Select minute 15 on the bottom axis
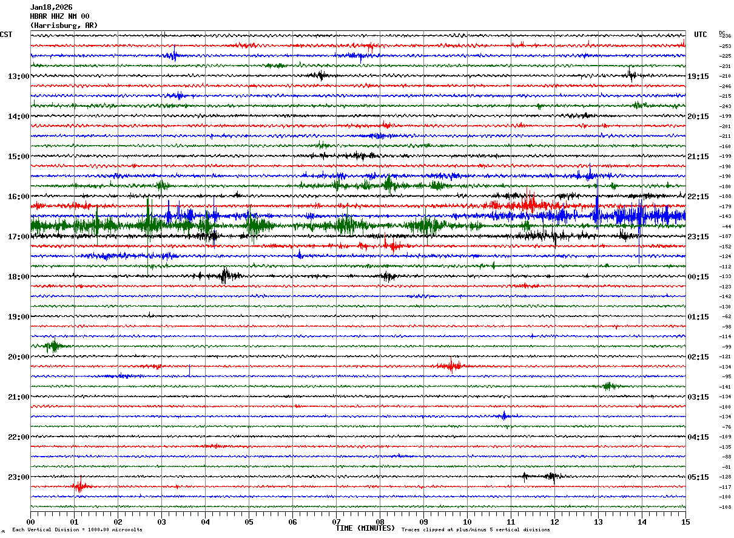This screenshot has width=734, height=538. [x=685, y=522]
